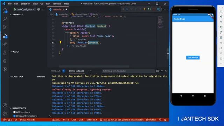This screenshot has width=224, height=126.
Task: Open the emulator zoom tool
Action: coord(221,43)
